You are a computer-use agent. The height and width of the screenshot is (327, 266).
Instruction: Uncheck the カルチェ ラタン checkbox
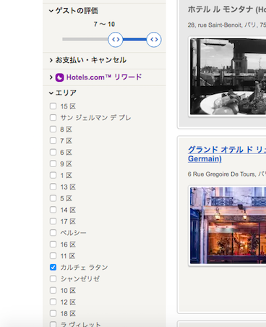[x=53, y=267]
